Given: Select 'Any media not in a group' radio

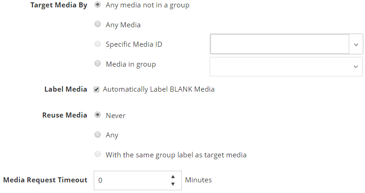Looking at the screenshot, I should click(97, 5).
